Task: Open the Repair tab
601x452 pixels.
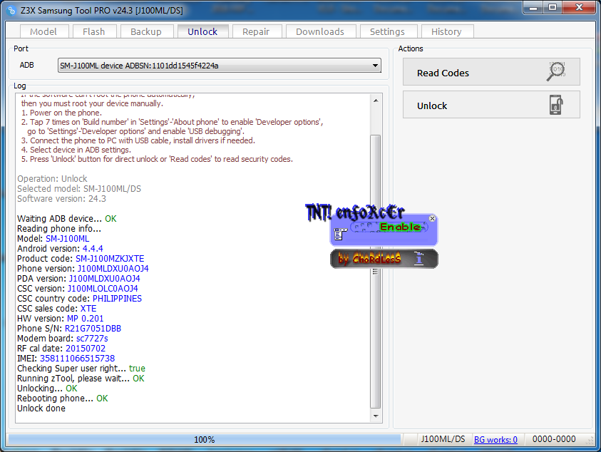Action: [256, 31]
